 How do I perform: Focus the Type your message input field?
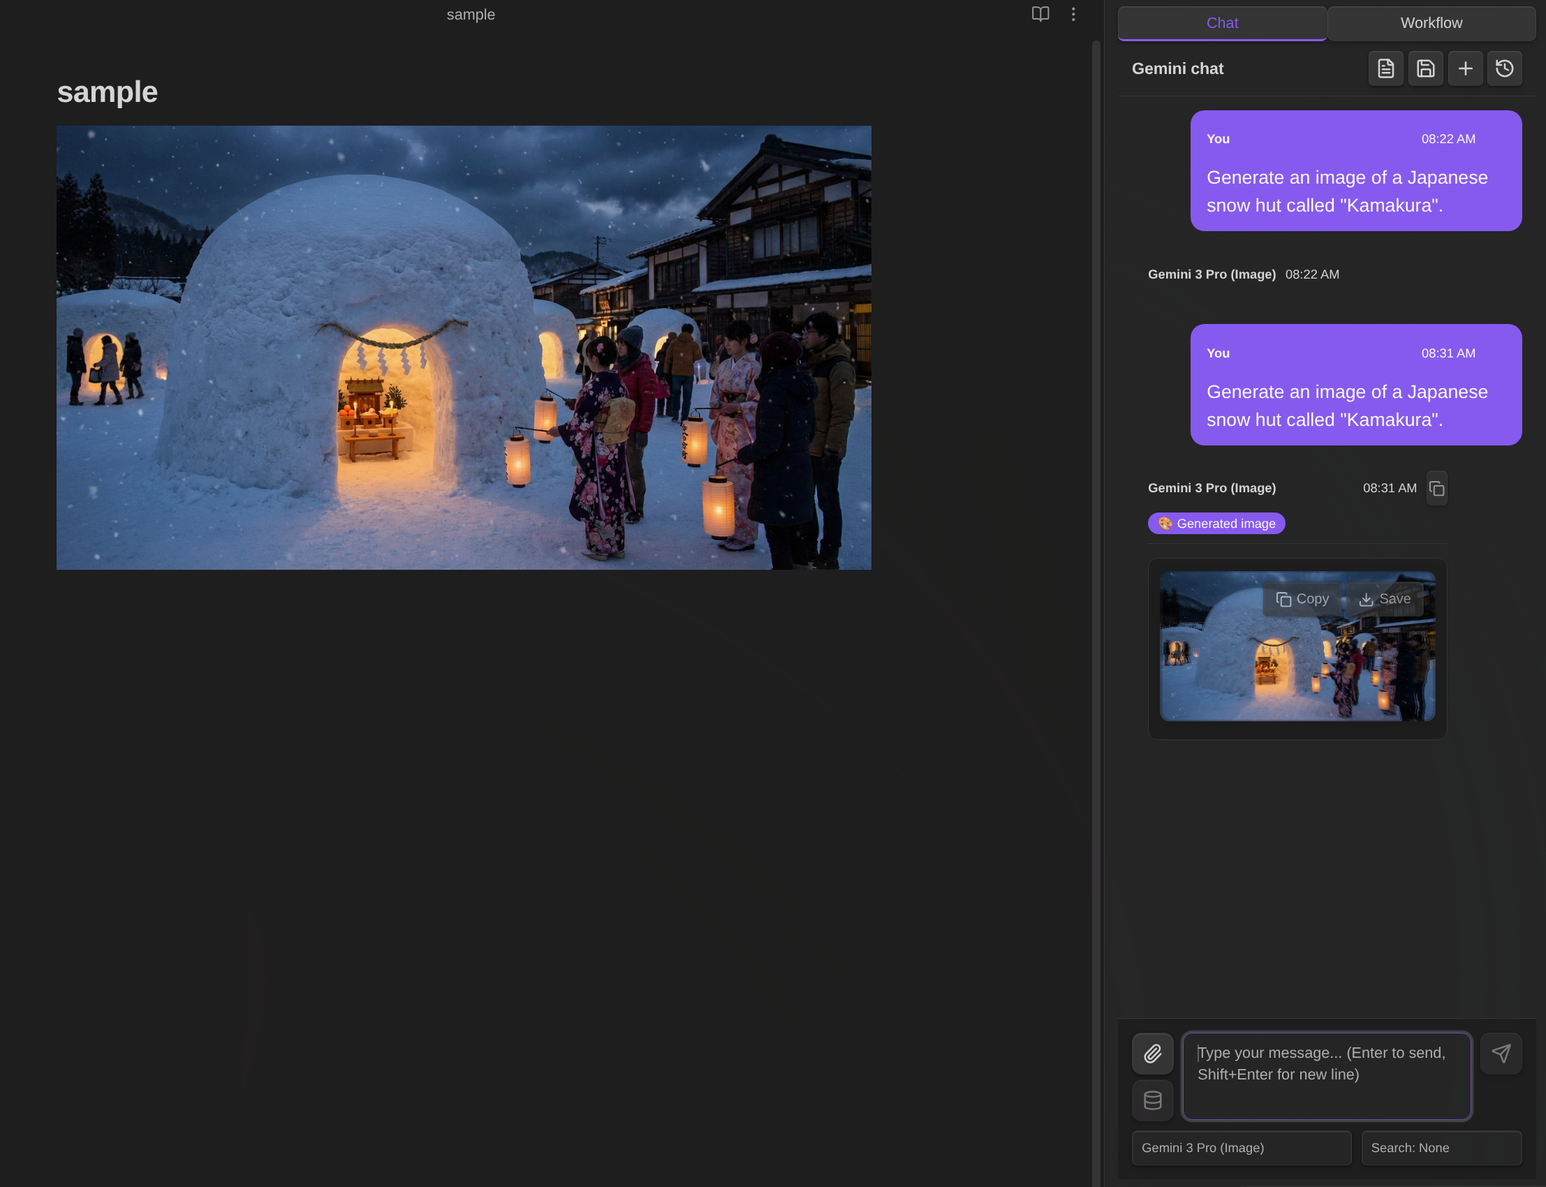click(1326, 1075)
